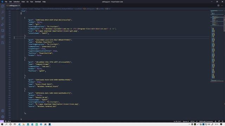Click the "Windows PowerShell" name value

(45, 42)
